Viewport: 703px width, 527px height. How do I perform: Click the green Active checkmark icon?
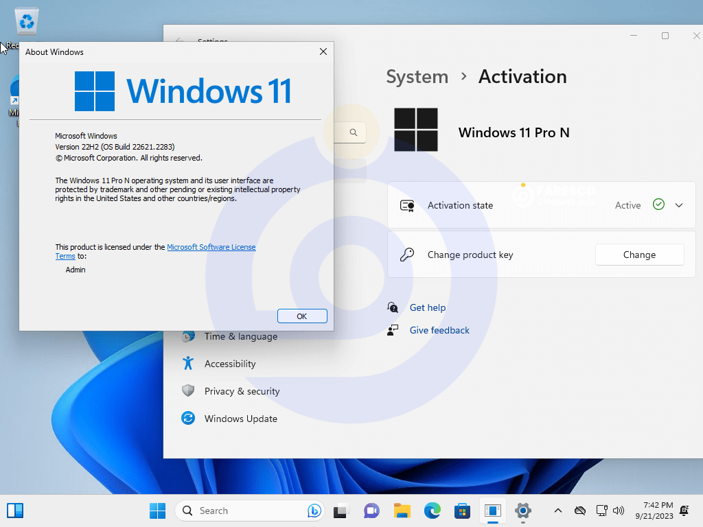(658, 204)
